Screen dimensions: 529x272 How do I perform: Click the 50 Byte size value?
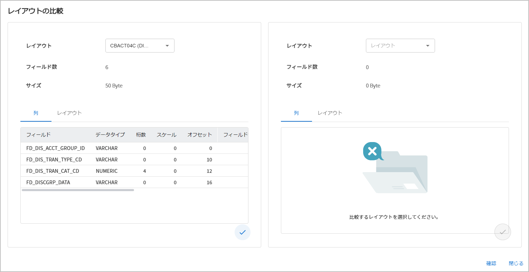pyautogui.click(x=114, y=86)
